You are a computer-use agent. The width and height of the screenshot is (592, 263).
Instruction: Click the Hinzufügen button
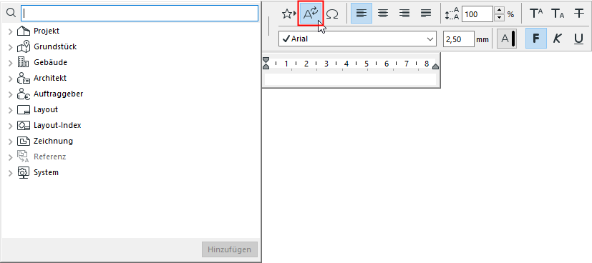230,249
